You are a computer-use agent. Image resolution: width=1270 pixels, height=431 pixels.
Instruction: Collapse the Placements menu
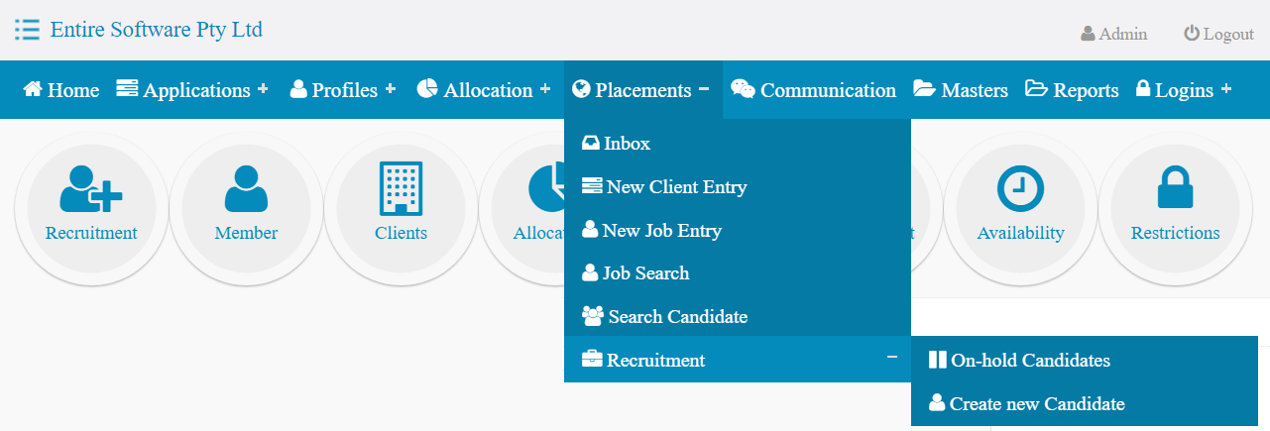704,88
